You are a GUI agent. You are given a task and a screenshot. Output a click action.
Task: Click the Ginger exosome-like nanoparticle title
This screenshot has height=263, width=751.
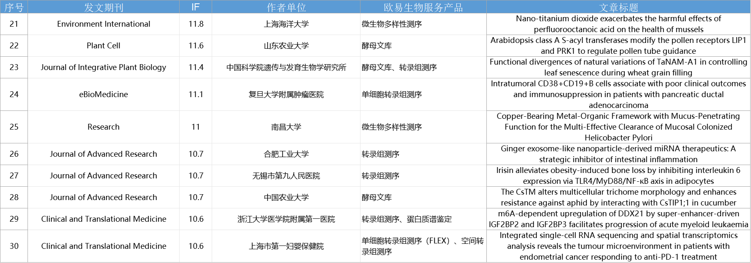[618, 154]
